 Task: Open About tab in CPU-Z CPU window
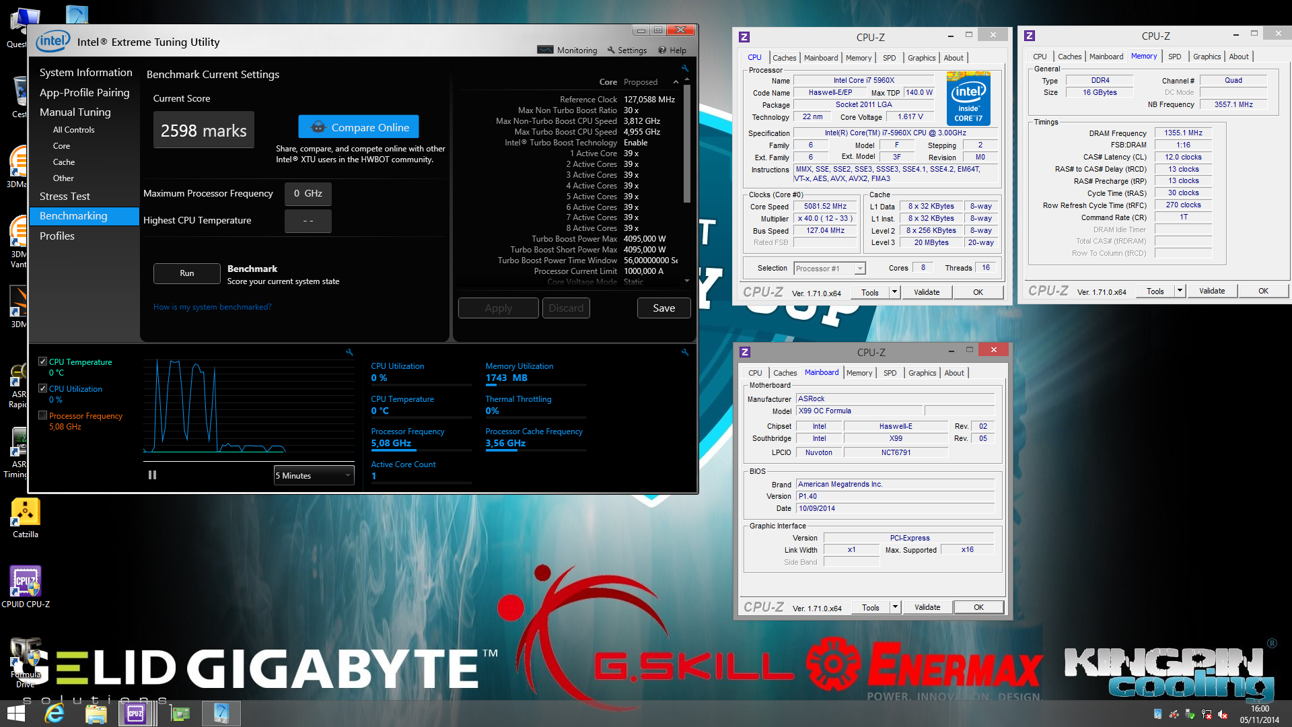click(x=953, y=58)
